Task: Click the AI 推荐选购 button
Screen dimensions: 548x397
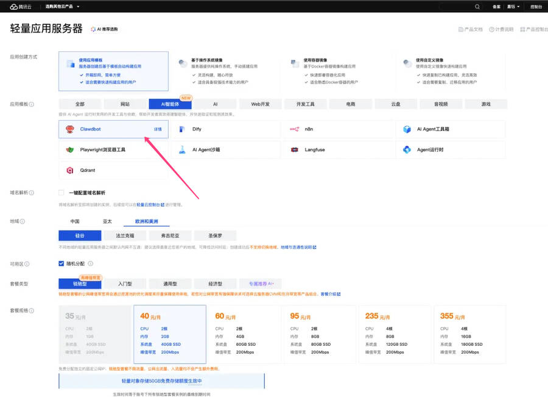Action: (104, 29)
